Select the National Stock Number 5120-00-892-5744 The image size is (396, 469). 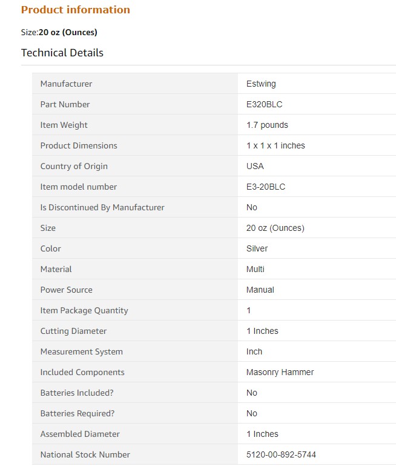pos(281,454)
